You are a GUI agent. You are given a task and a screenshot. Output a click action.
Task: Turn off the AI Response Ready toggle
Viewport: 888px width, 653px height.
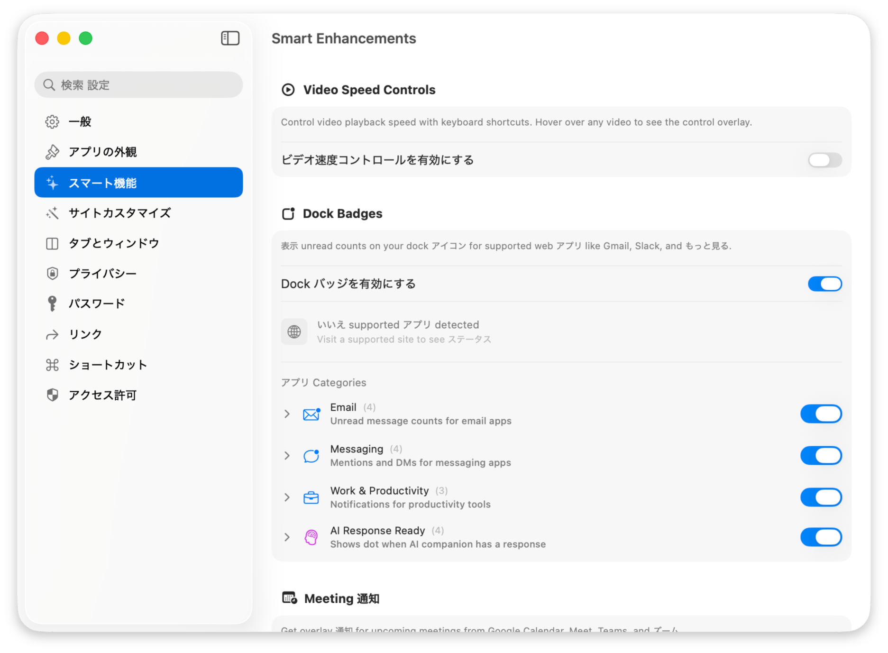click(821, 537)
